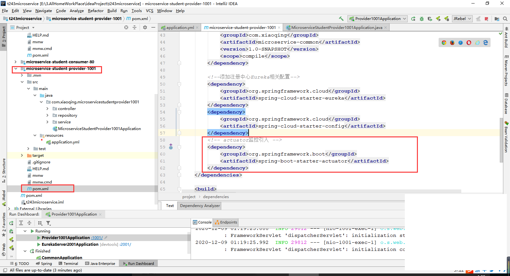510x276 pixels.
Task: Debug with JRebel rocket-bug icon
Action: click(x=447, y=19)
